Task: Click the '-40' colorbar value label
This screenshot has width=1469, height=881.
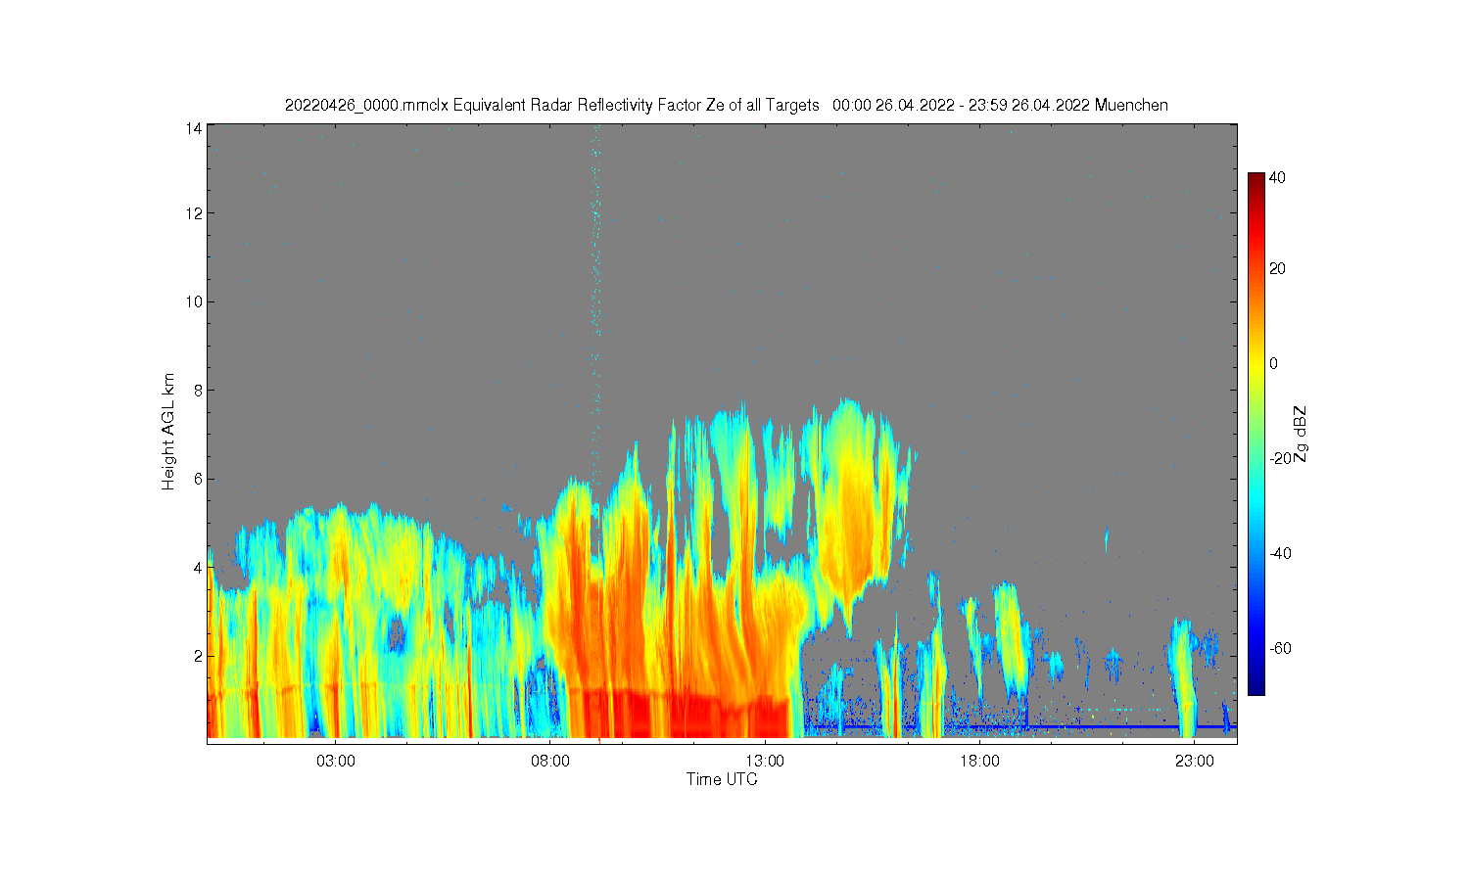Action: (x=1280, y=553)
